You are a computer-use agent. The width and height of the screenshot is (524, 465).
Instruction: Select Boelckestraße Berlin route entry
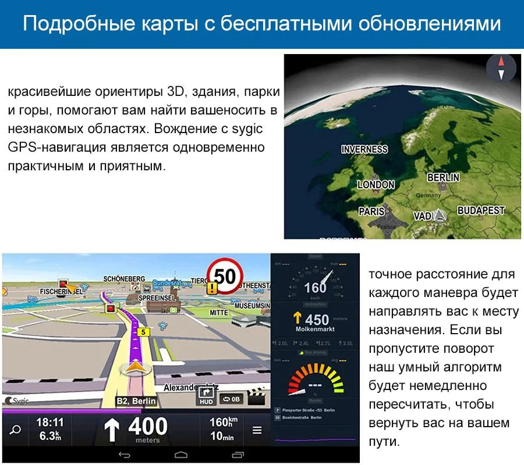point(299,418)
